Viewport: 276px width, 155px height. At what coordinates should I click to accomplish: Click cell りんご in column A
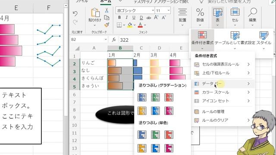(x=94, y=63)
